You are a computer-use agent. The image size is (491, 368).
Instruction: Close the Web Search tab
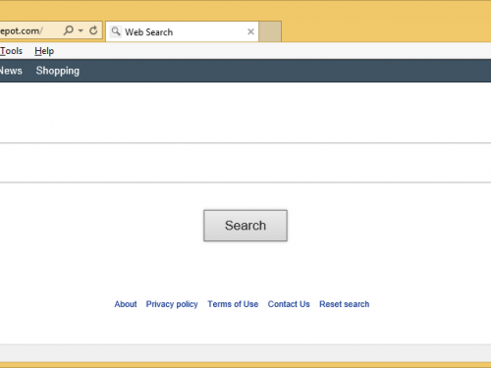[250, 31]
